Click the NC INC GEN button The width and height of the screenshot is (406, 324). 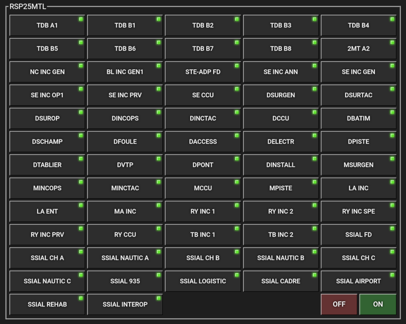pyautogui.click(x=47, y=72)
